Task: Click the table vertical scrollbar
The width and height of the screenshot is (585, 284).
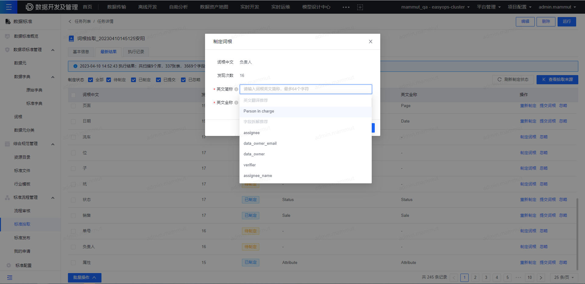Action: point(577,234)
